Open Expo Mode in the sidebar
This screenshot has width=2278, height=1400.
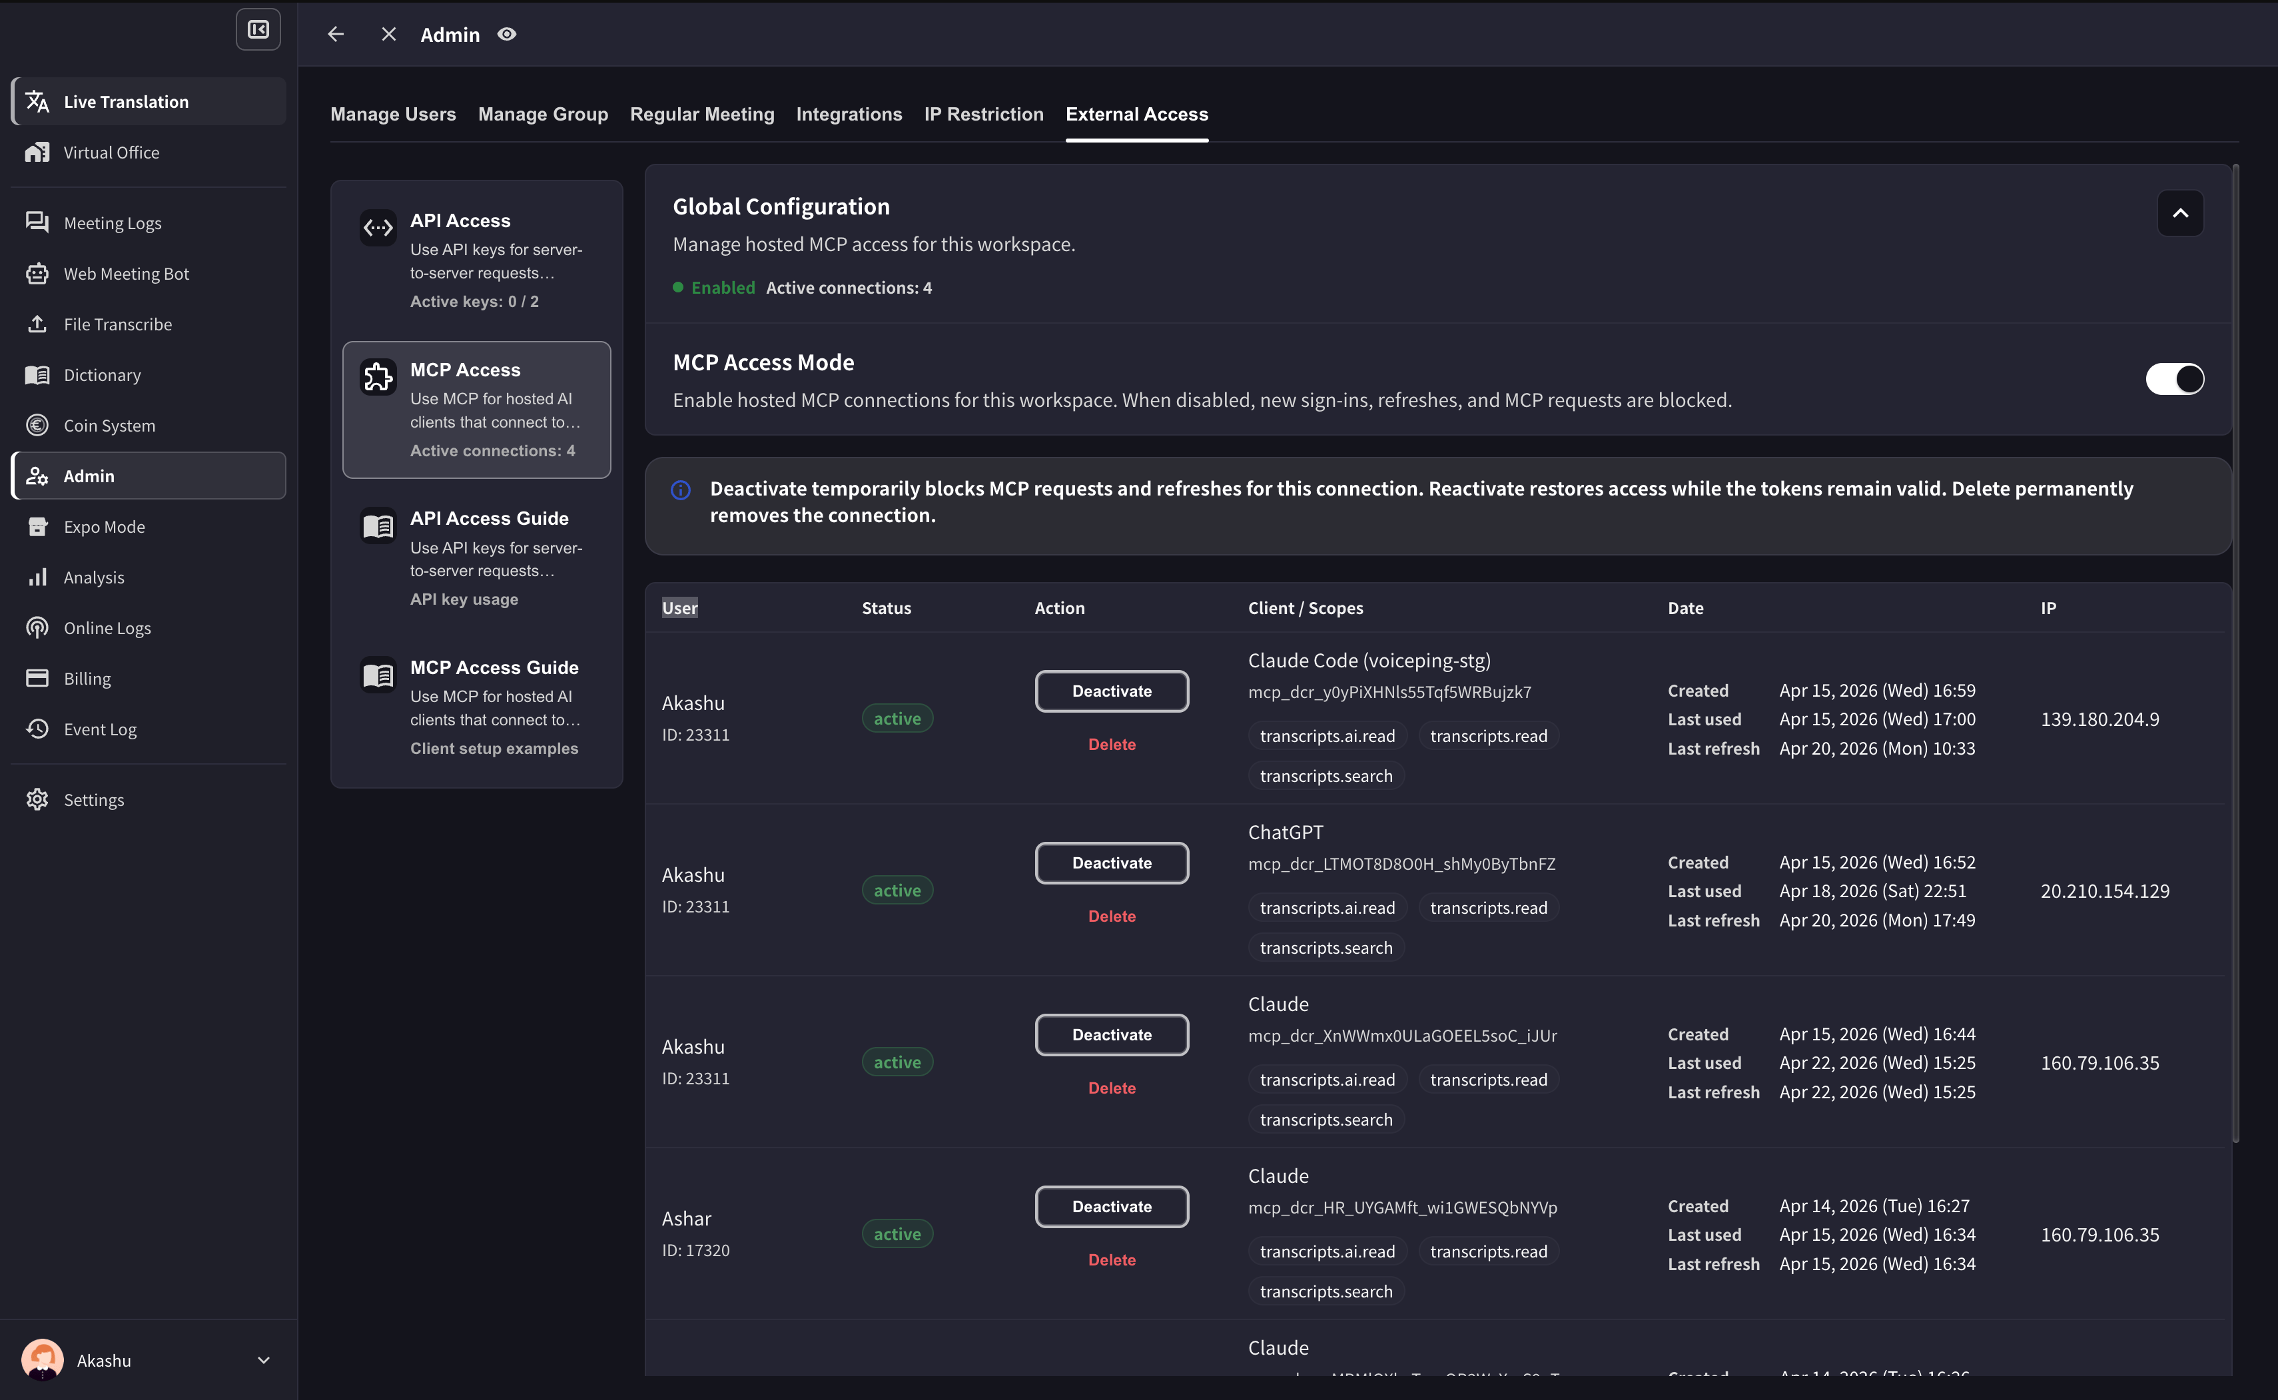148,527
